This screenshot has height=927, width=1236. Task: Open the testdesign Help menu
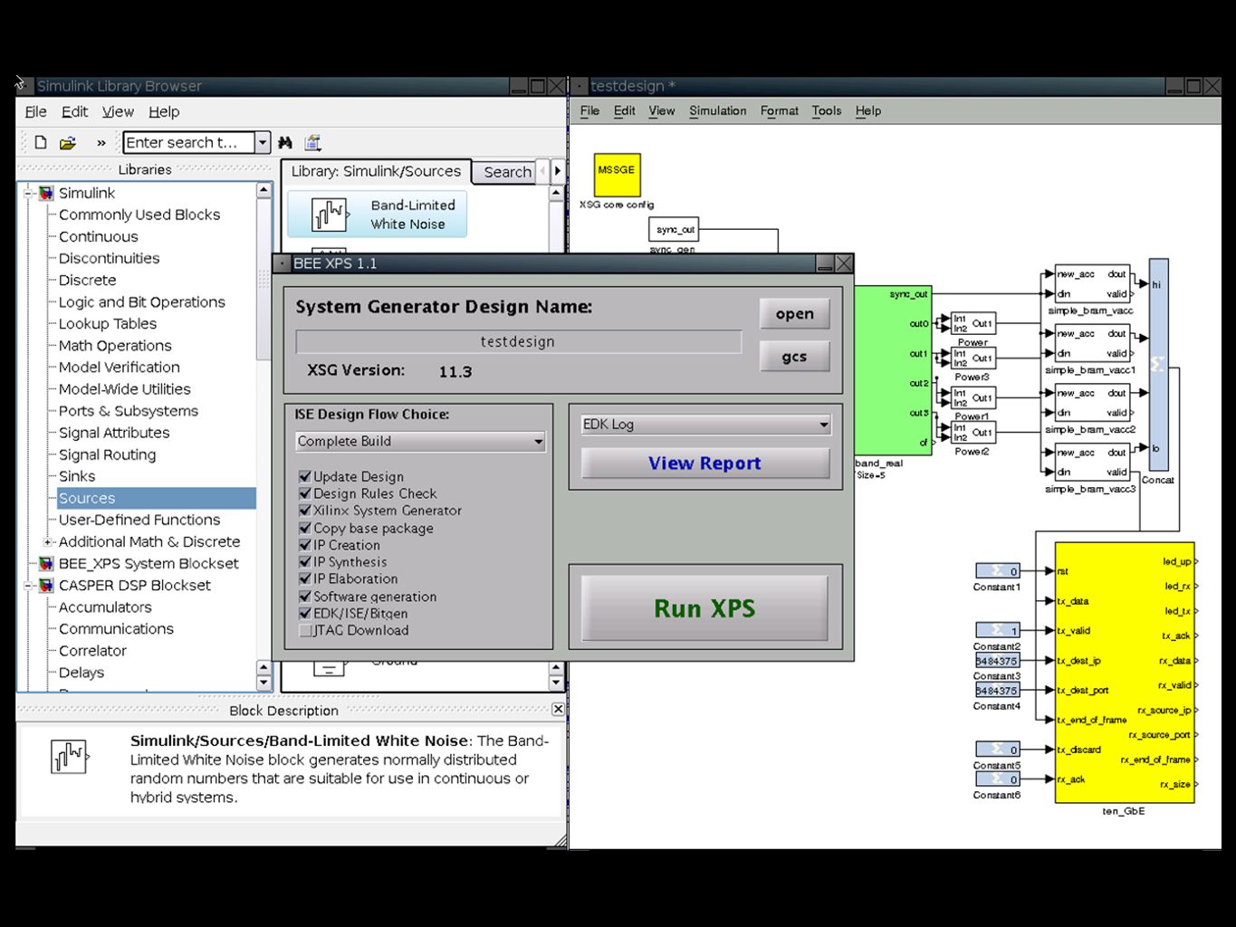[x=867, y=110]
